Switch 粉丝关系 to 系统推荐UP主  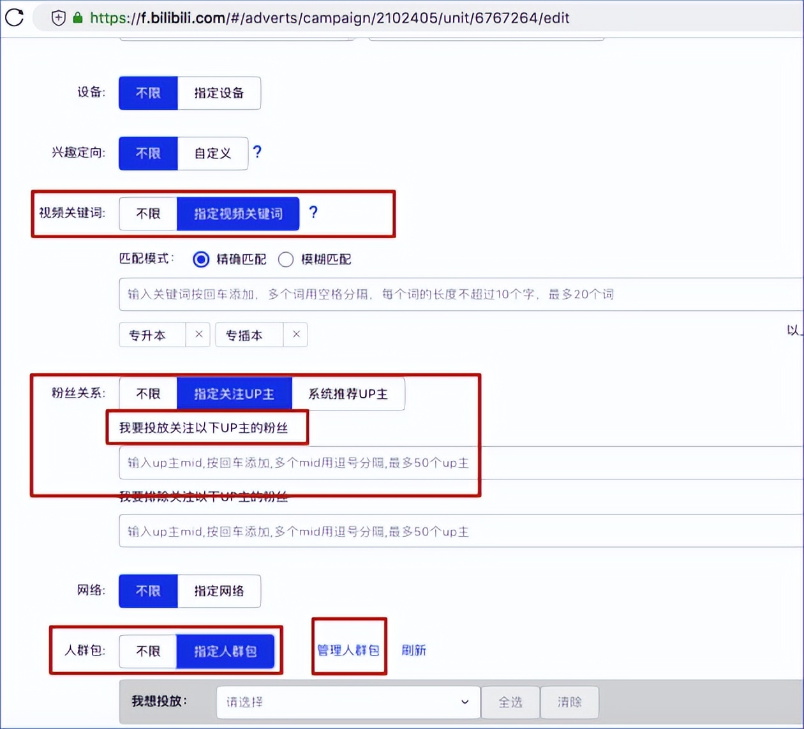coord(348,393)
